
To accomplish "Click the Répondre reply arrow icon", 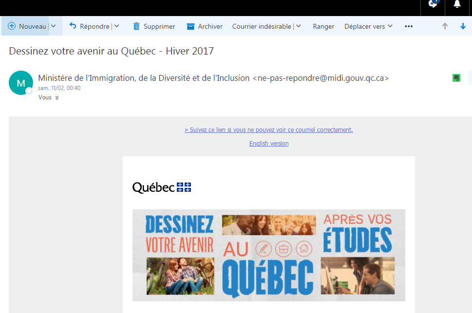I will click(73, 26).
